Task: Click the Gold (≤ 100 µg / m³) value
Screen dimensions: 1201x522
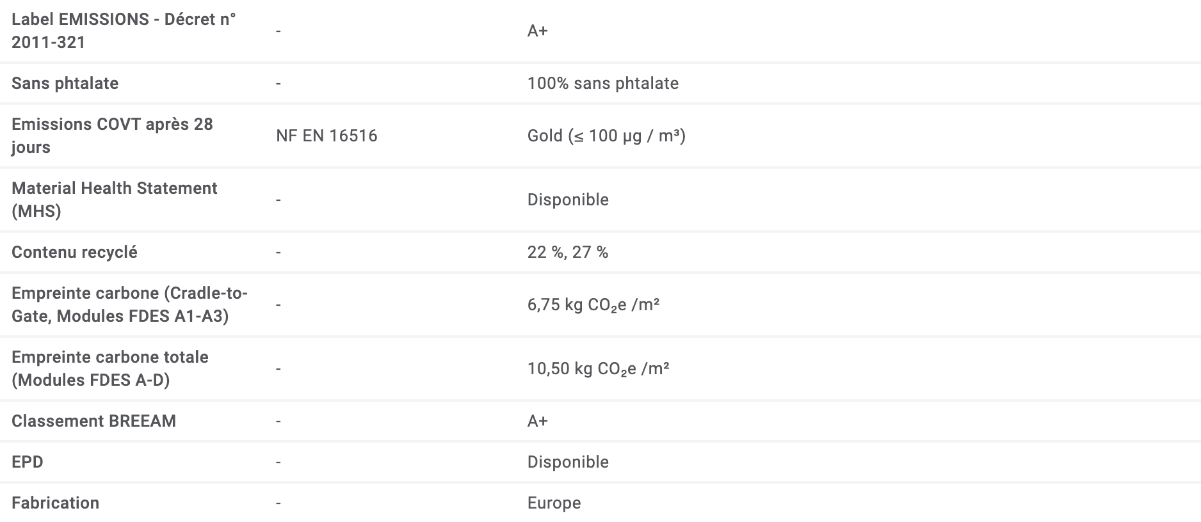Action: coord(606,136)
